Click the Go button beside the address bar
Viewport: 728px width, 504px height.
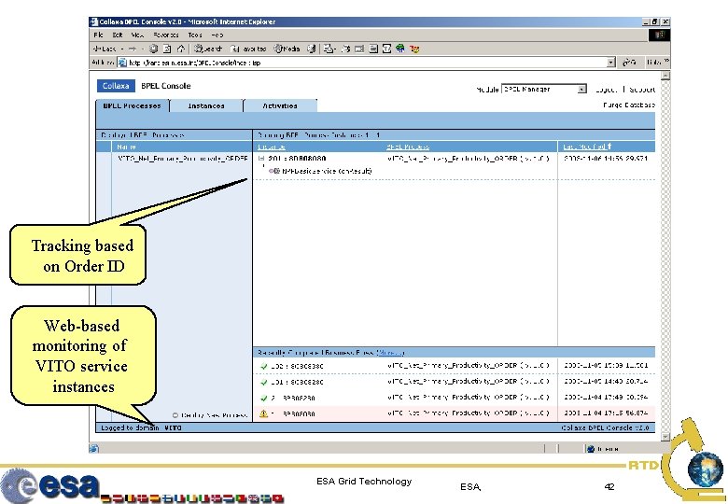[x=629, y=63]
